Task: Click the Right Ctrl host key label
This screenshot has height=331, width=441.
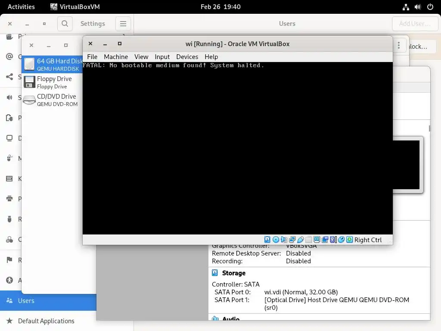Action: pos(368,240)
